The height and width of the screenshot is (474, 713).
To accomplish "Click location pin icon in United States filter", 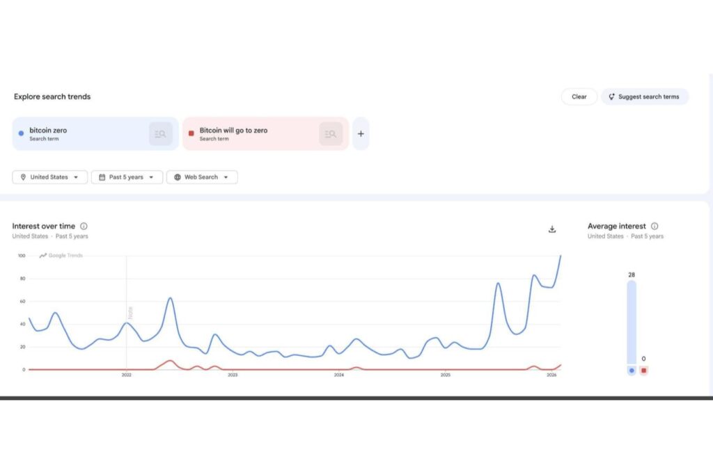I will click(x=23, y=177).
